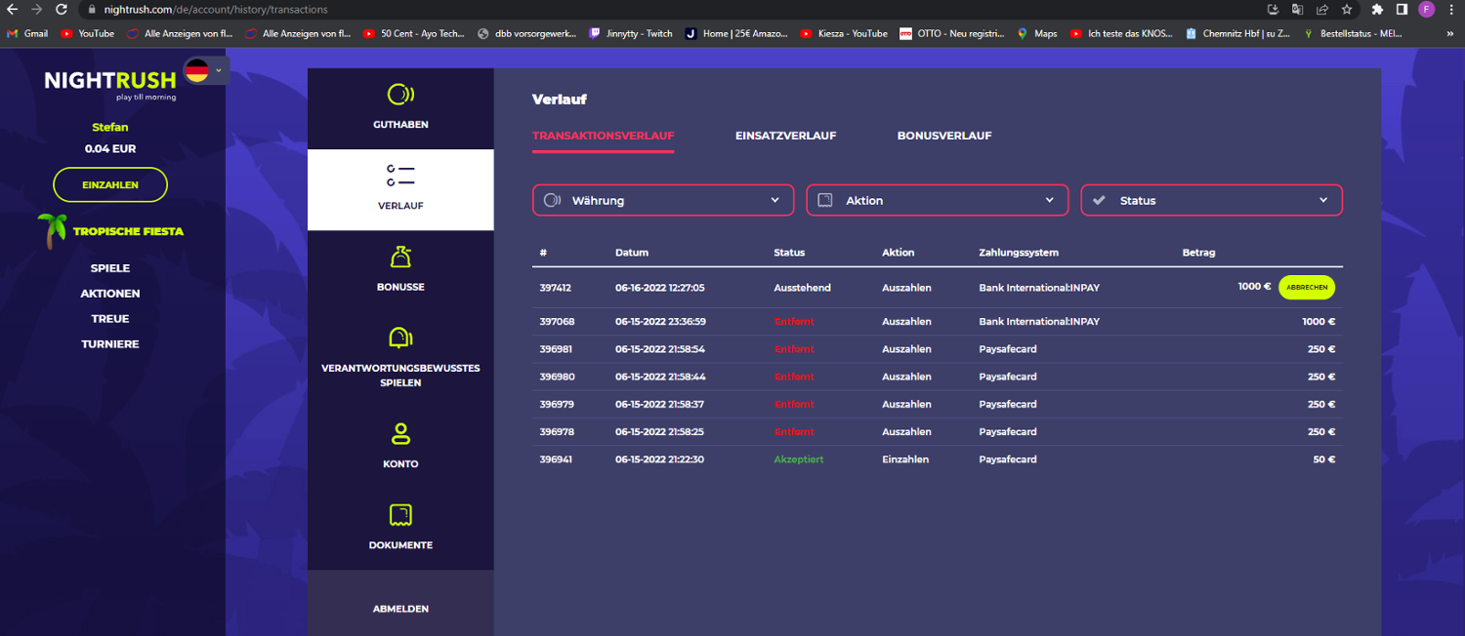The height and width of the screenshot is (636, 1465).
Task: Click the Dokumente page icon
Action: click(400, 515)
